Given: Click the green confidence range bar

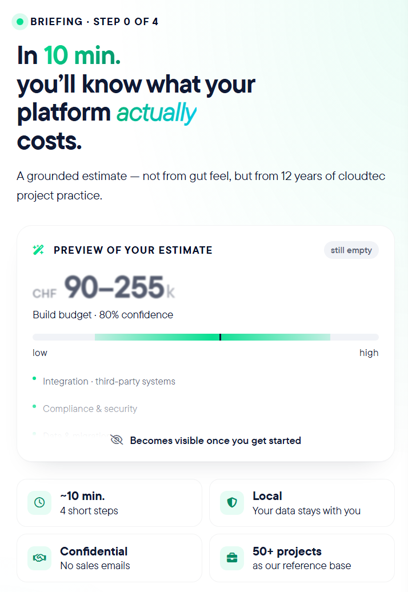Looking at the screenshot, I should 213,337.
